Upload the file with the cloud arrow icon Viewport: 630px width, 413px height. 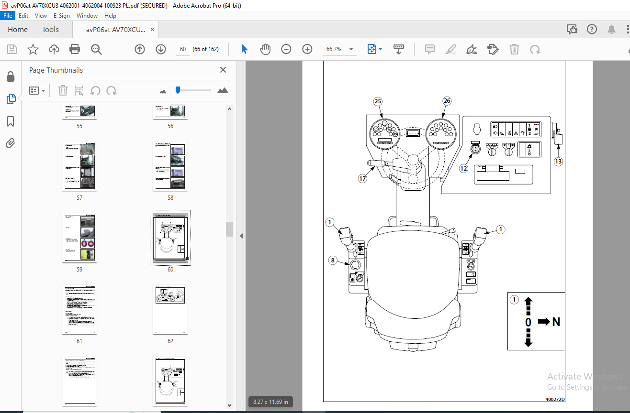click(x=54, y=49)
